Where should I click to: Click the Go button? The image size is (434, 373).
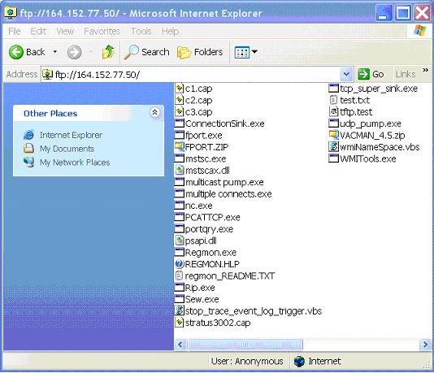point(371,74)
